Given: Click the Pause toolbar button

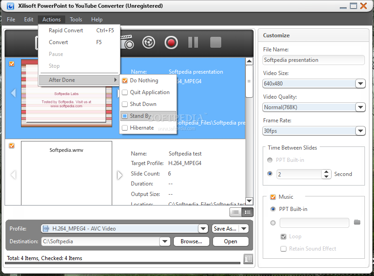Looking at the screenshot, I should [x=193, y=42].
